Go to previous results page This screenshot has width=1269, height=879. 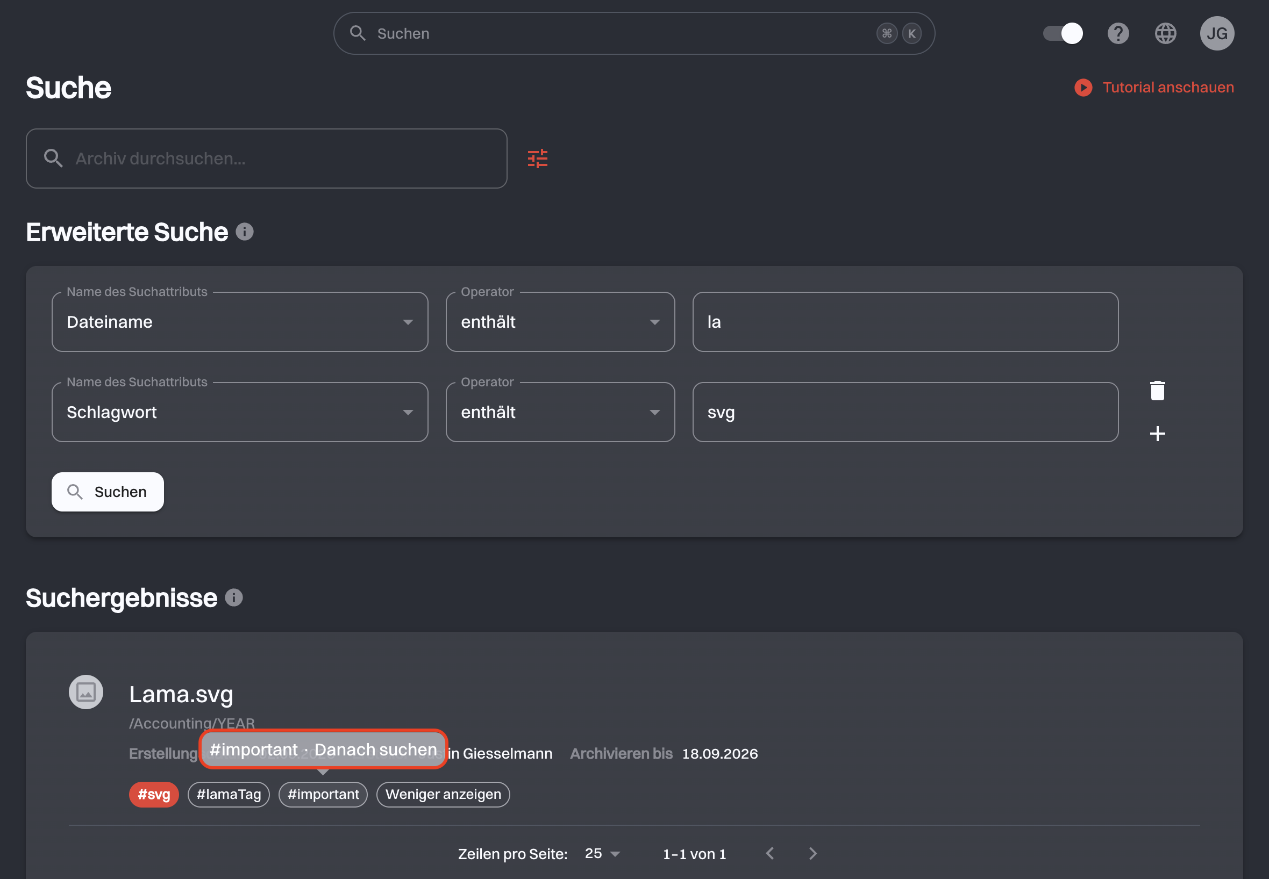click(770, 854)
